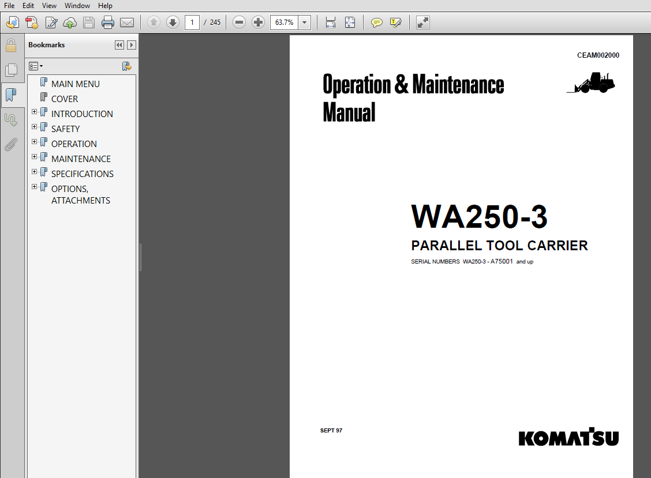
Task: Jump to the OPTIONS, ATTACHMENTS bookmark
Action: 81,194
